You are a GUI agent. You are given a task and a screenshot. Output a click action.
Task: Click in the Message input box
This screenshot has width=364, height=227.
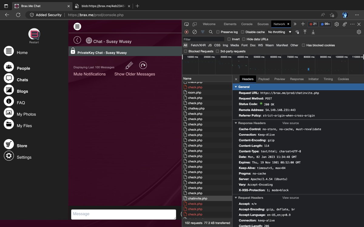(x=123, y=214)
